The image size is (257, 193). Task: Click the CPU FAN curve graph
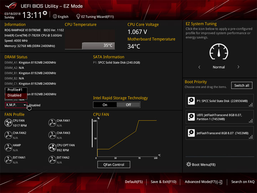click(127, 138)
